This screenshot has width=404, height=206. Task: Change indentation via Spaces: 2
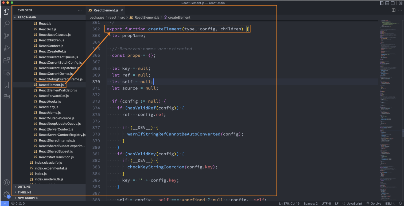310,203
